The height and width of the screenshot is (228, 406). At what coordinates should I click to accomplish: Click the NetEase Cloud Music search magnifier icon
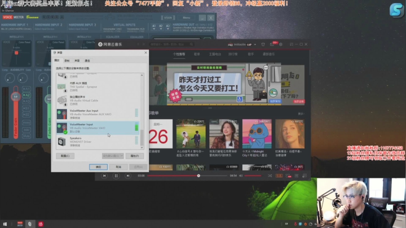tap(191, 45)
